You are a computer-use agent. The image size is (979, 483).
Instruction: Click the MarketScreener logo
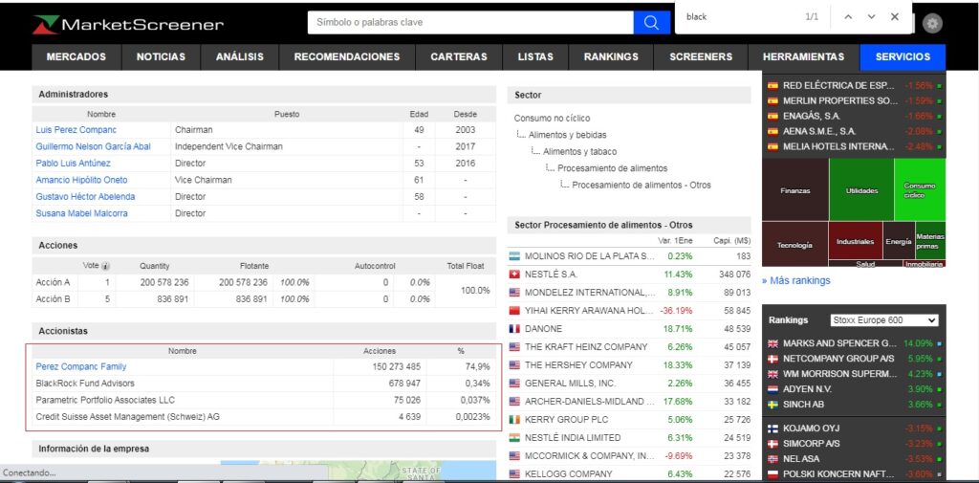(127, 24)
